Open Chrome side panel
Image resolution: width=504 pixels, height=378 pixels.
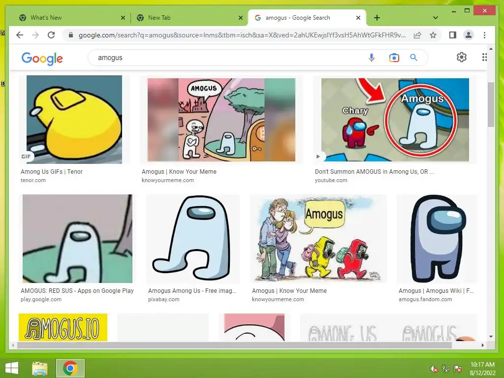pos(453,35)
